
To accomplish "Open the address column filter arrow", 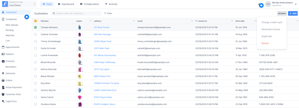I will [134, 21].
